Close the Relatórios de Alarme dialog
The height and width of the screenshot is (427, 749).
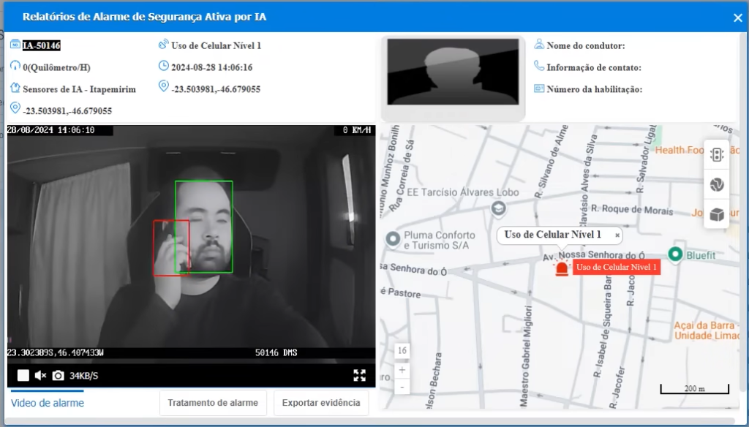pyautogui.click(x=737, y=18)
